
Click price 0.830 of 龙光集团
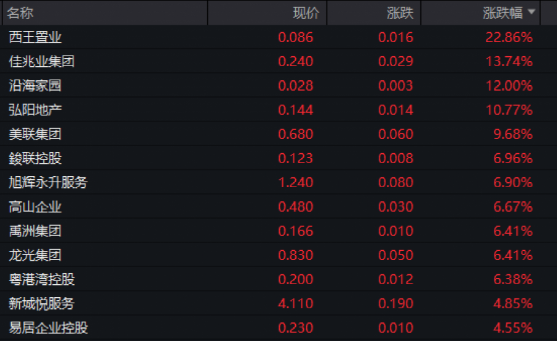click(x=296, y=255)
